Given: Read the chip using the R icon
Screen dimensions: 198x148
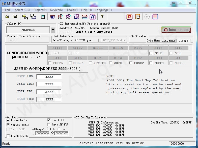Looking at the screenshot, I should (x=93, y=17).
